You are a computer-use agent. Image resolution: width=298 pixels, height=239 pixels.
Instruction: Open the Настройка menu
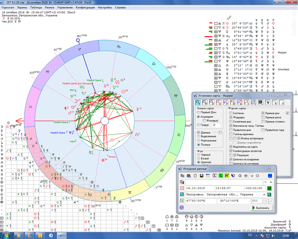pos(105,7)
